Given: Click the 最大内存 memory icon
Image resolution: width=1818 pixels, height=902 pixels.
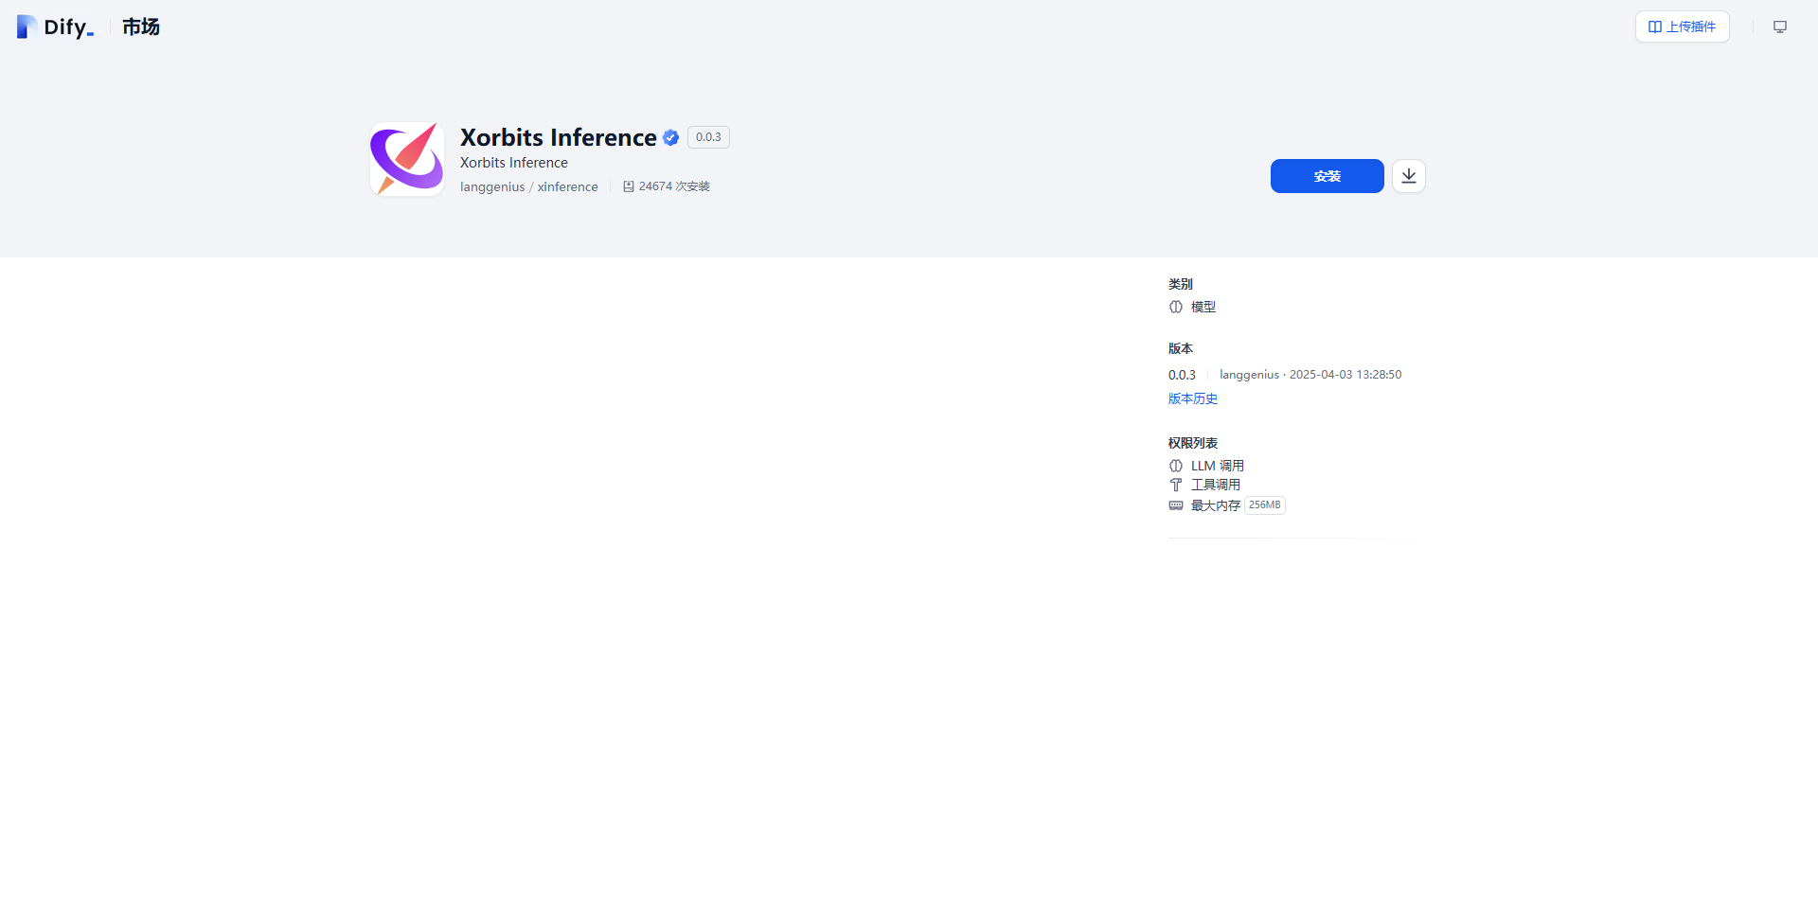Looking at the screenshot, I should 1175,505.
